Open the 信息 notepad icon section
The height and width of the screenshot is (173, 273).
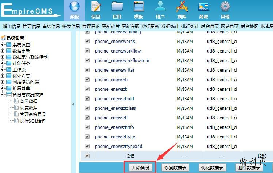pos(96,10)
